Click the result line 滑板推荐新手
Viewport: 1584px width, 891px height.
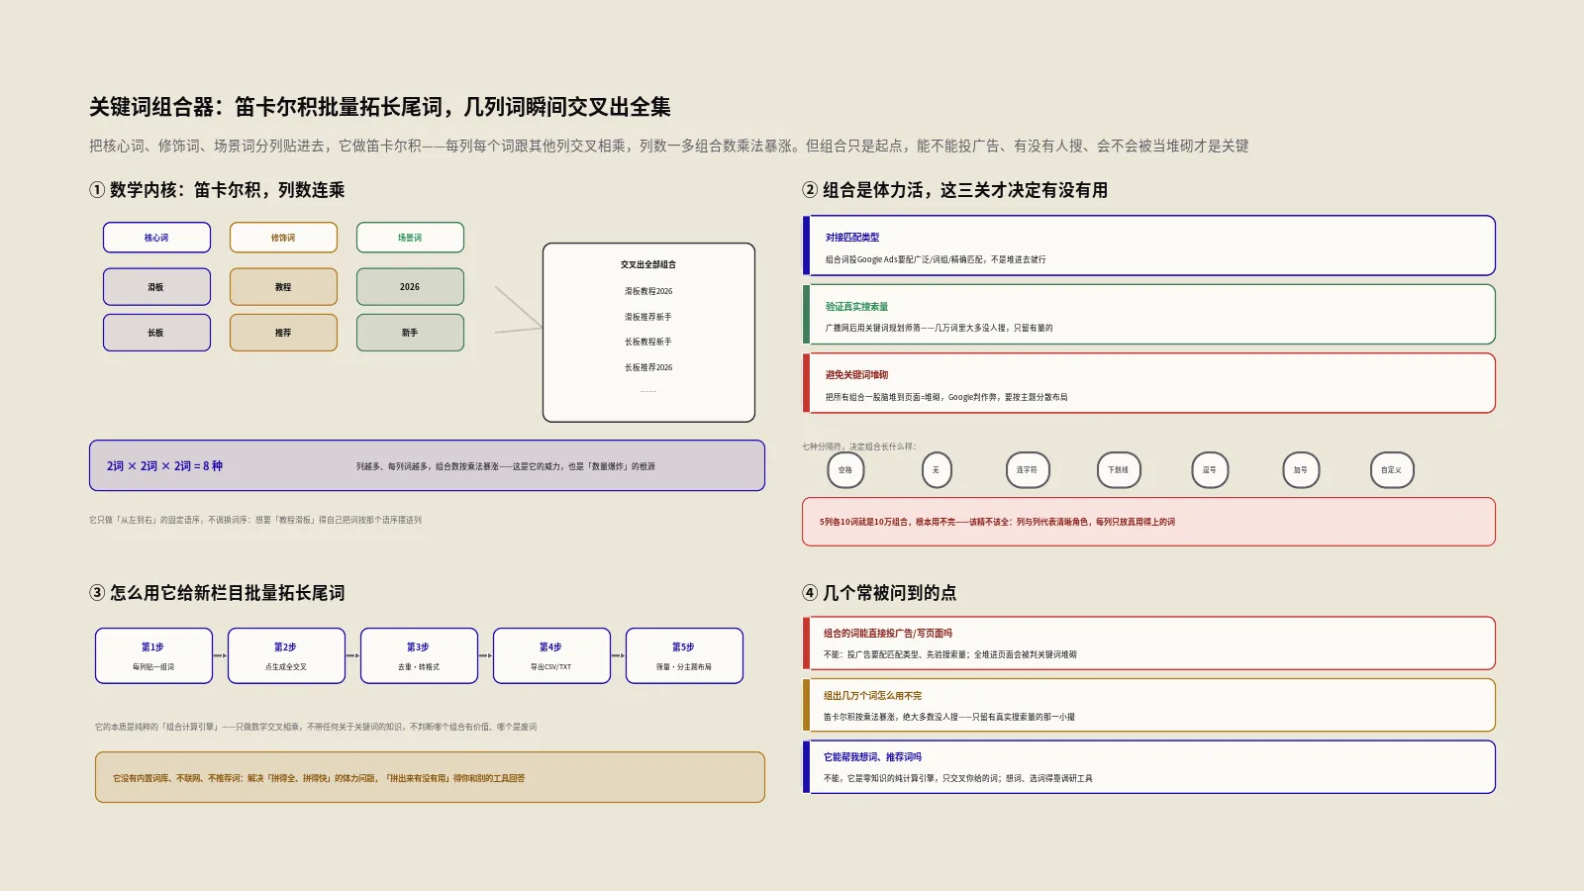tap(648, 317)
